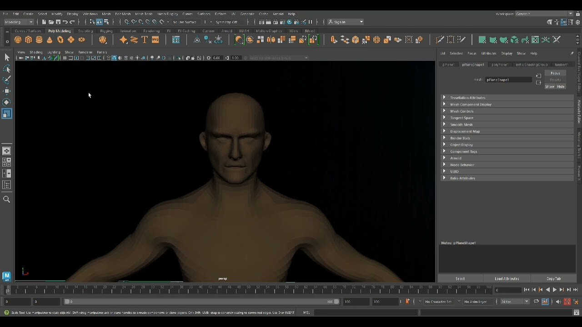
Task: Select the Lasso selection tool in the toolbox
Action: (x=7, y=69)
